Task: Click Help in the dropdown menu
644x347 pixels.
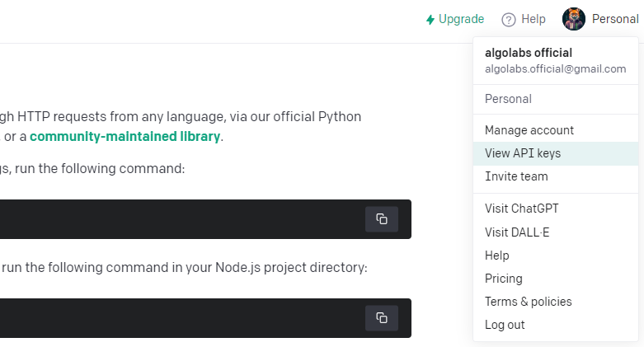Action: click(x=497, y=256)
